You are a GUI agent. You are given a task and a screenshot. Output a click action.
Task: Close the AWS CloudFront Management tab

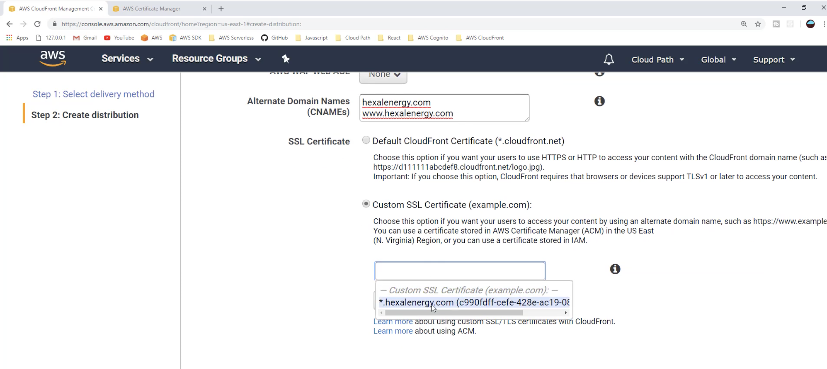point(101,9)
